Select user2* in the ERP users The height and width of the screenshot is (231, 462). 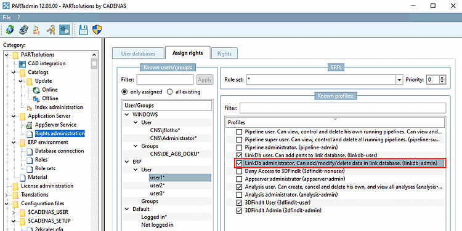(157, 186)
